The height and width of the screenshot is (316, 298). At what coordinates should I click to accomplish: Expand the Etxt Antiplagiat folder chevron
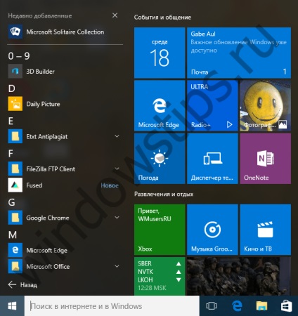[117, 136]
